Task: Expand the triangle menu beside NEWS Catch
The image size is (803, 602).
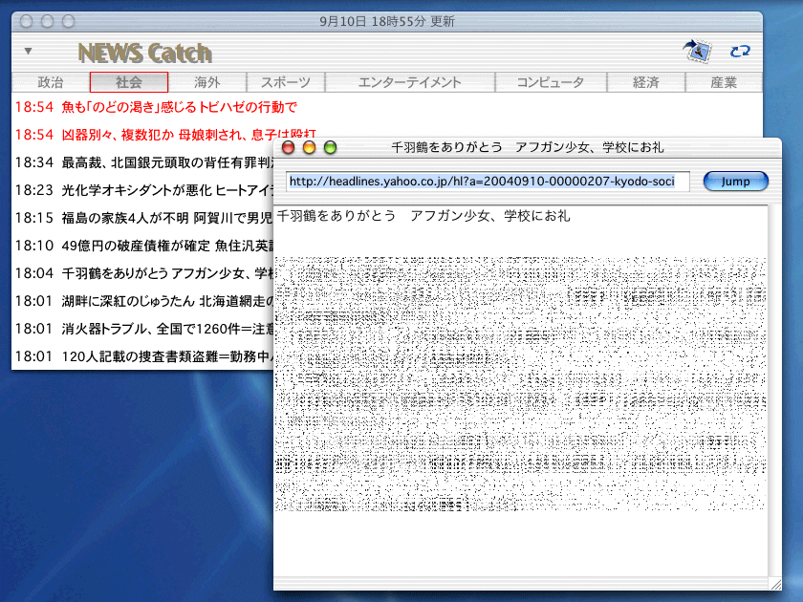Action: coord(29,52)
